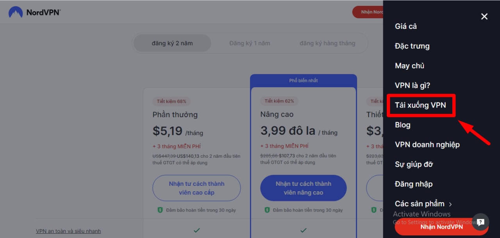
Task: Close the side menu with X icon
Action: coord(484,16)
